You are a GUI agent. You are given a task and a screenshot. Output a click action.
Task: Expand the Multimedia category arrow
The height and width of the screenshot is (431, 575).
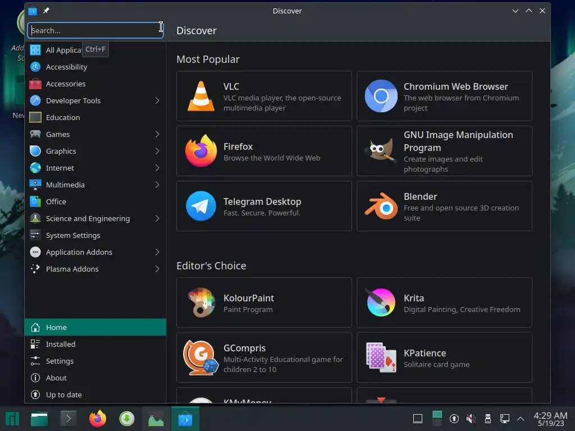(157, 185)
